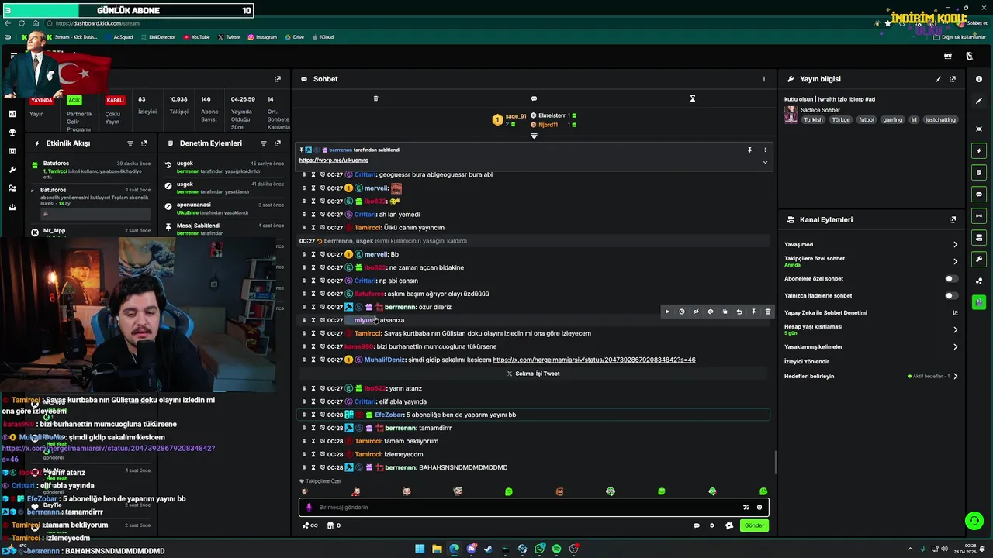Open chat settings gear icon
Viewport: 993px width, 558px height.
tap(712, 525)
